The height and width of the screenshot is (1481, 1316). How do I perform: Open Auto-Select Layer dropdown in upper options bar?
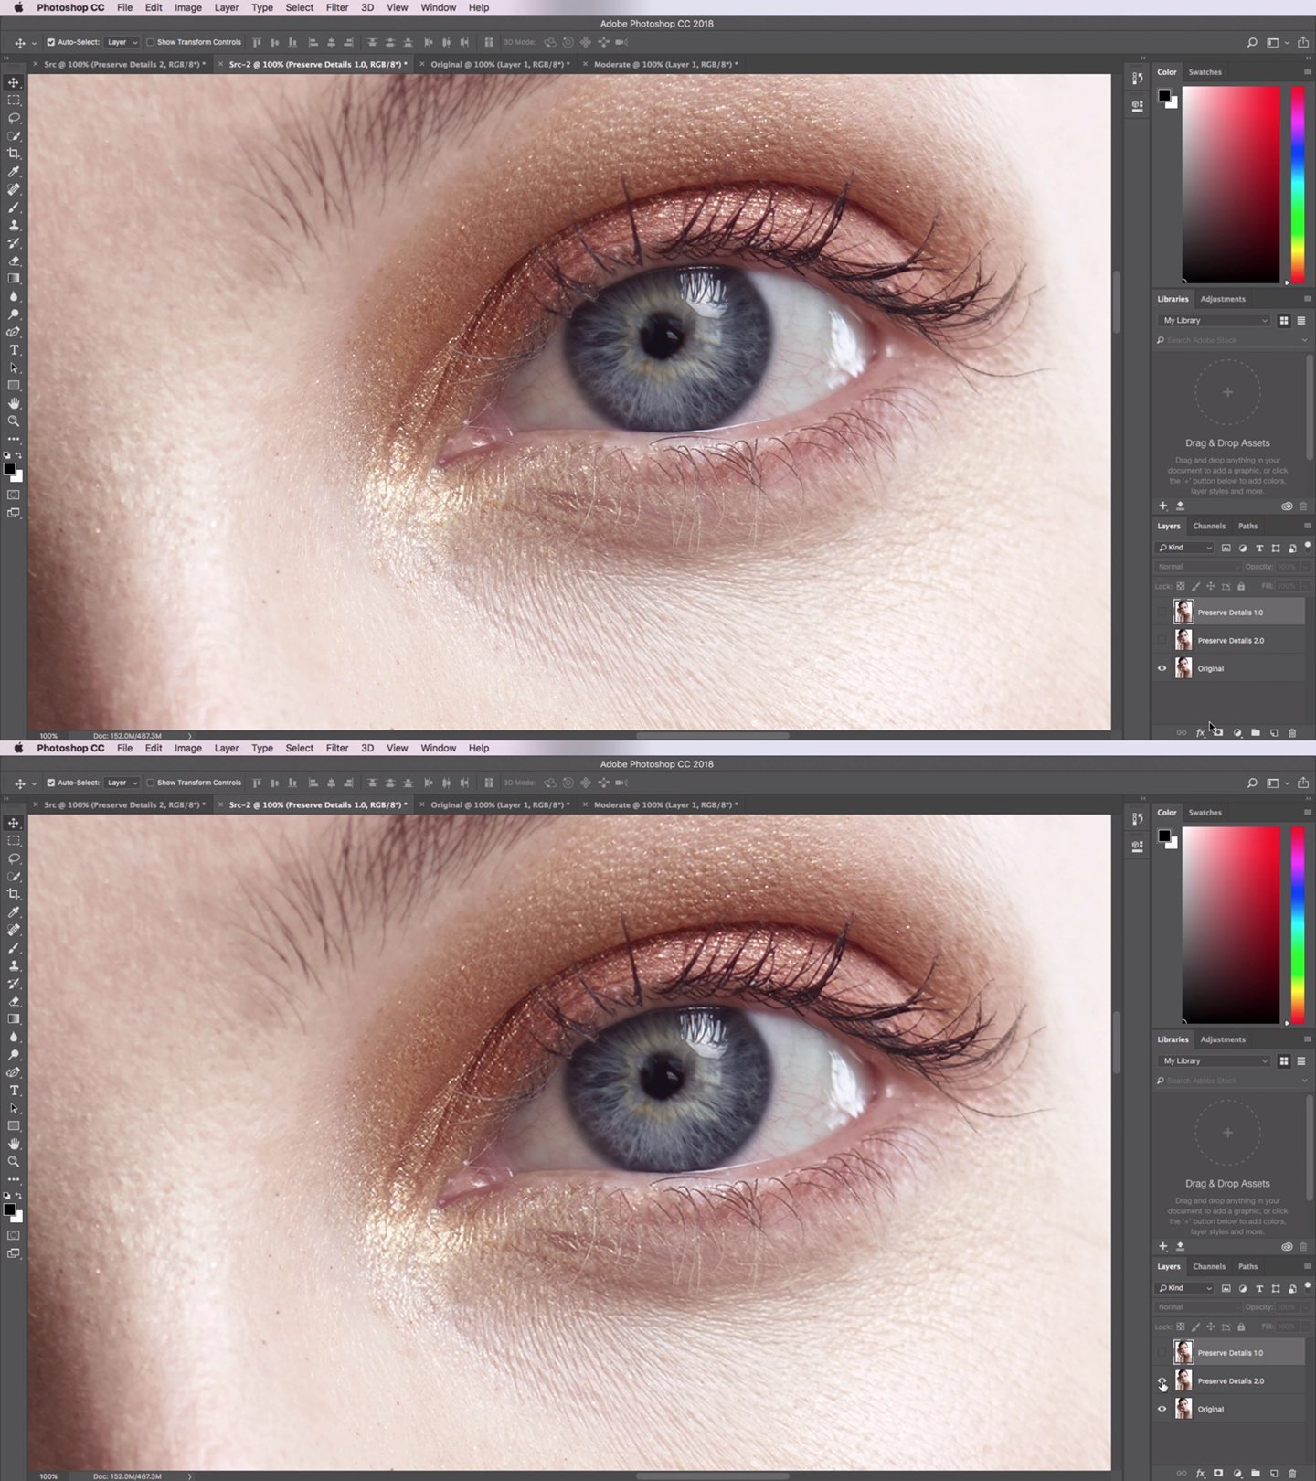(x=122, y=42)
